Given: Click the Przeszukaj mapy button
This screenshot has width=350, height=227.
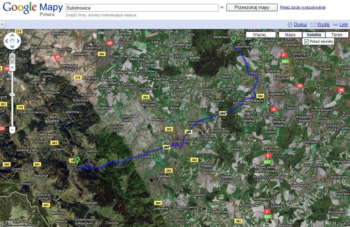Looking at the screenshot, I should point(252,8).
